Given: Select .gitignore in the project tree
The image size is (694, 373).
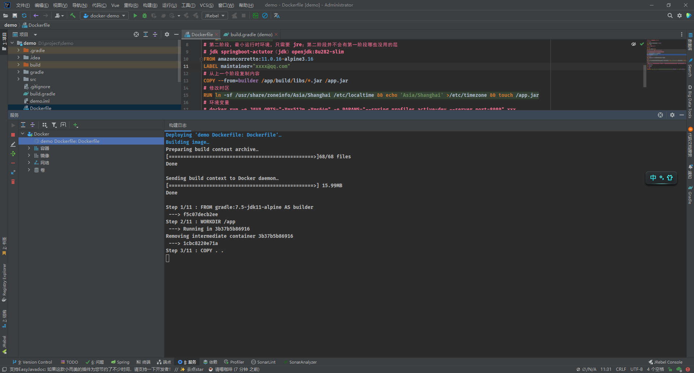Looking at the screenshot, I should click(40, 86).
